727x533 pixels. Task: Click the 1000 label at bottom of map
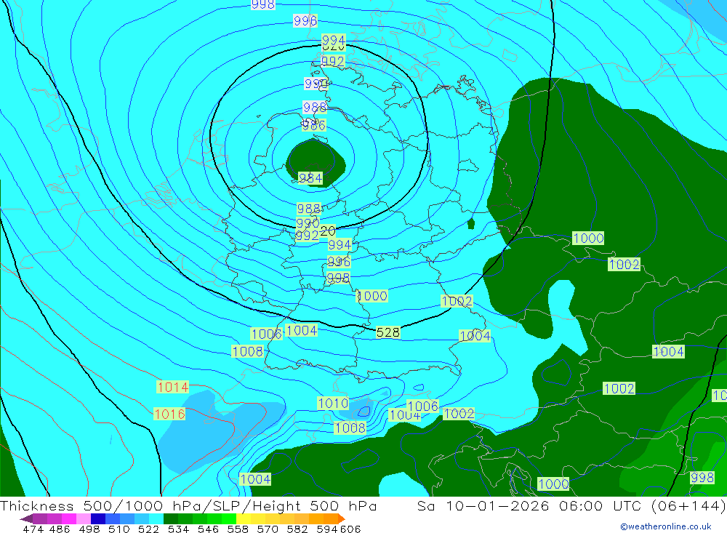click(553, 484)
